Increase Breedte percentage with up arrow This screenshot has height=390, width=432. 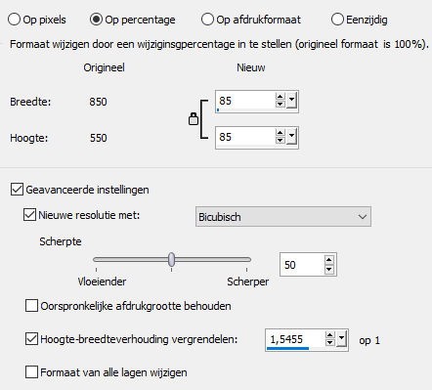[280, 97]
